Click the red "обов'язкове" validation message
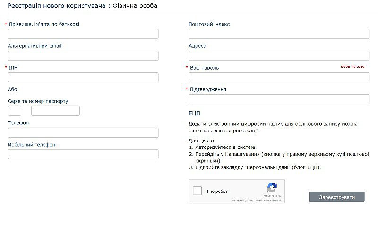378x227 pixels. coord(352,67)
